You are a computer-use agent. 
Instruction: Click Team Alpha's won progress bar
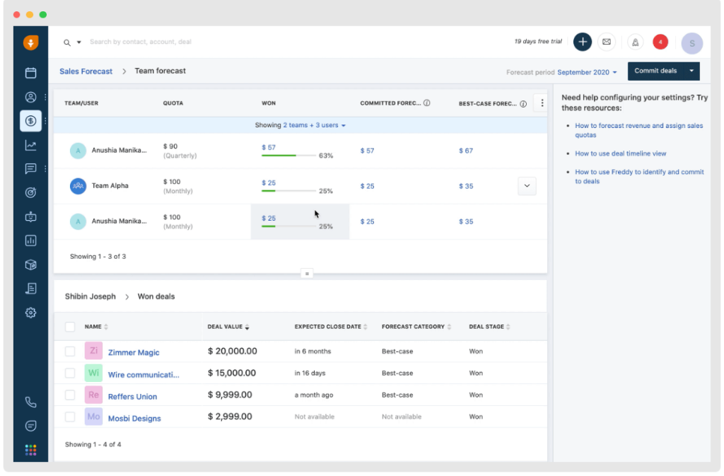tap(288, 191)
